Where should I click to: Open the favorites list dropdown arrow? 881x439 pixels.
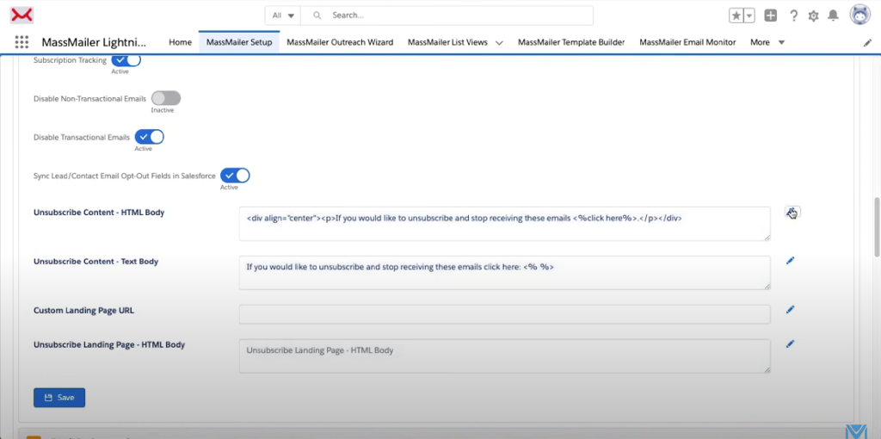tap(749, 15)
